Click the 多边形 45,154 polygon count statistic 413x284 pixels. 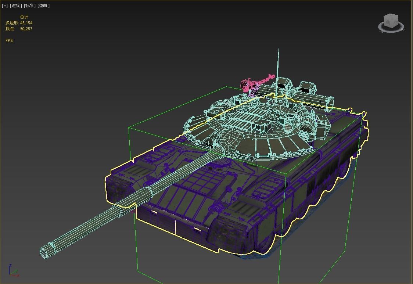(x=19, y=23)
